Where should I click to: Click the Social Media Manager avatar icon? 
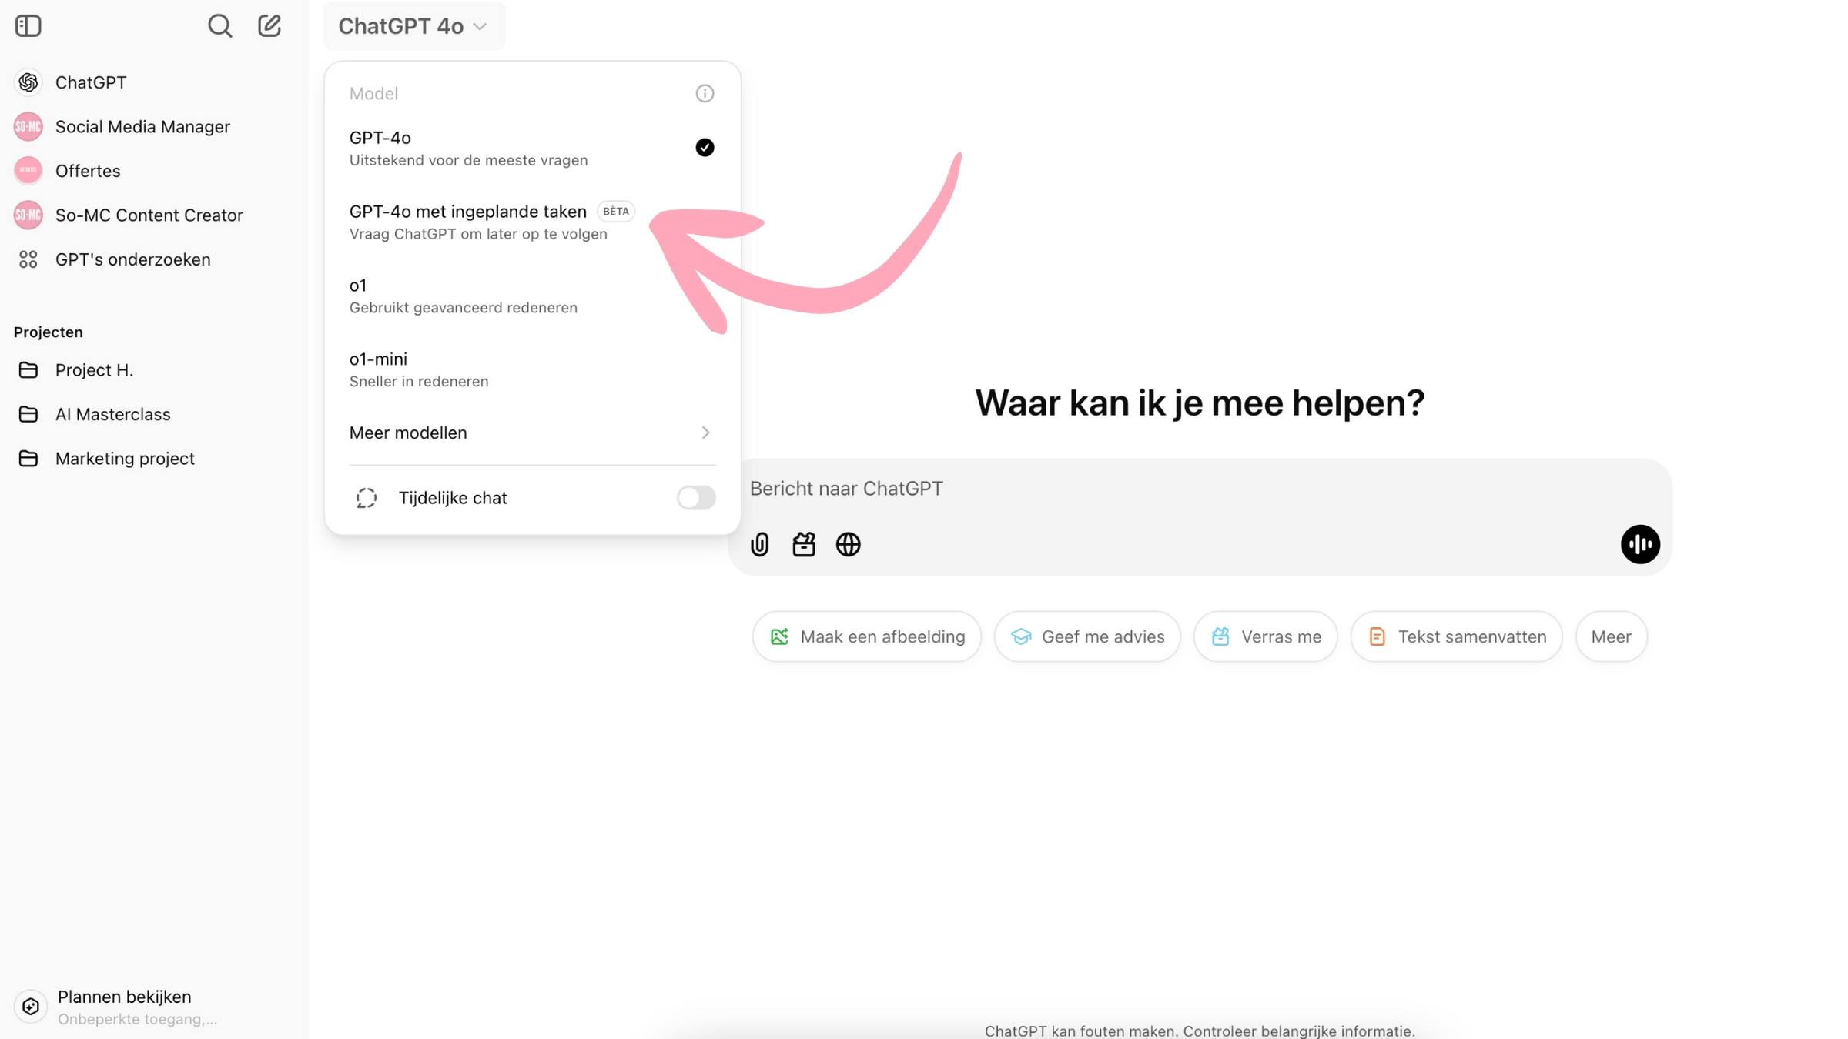tap(28, 127)
